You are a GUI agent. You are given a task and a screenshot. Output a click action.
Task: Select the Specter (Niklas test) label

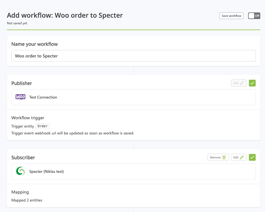(x=46, y=171)
